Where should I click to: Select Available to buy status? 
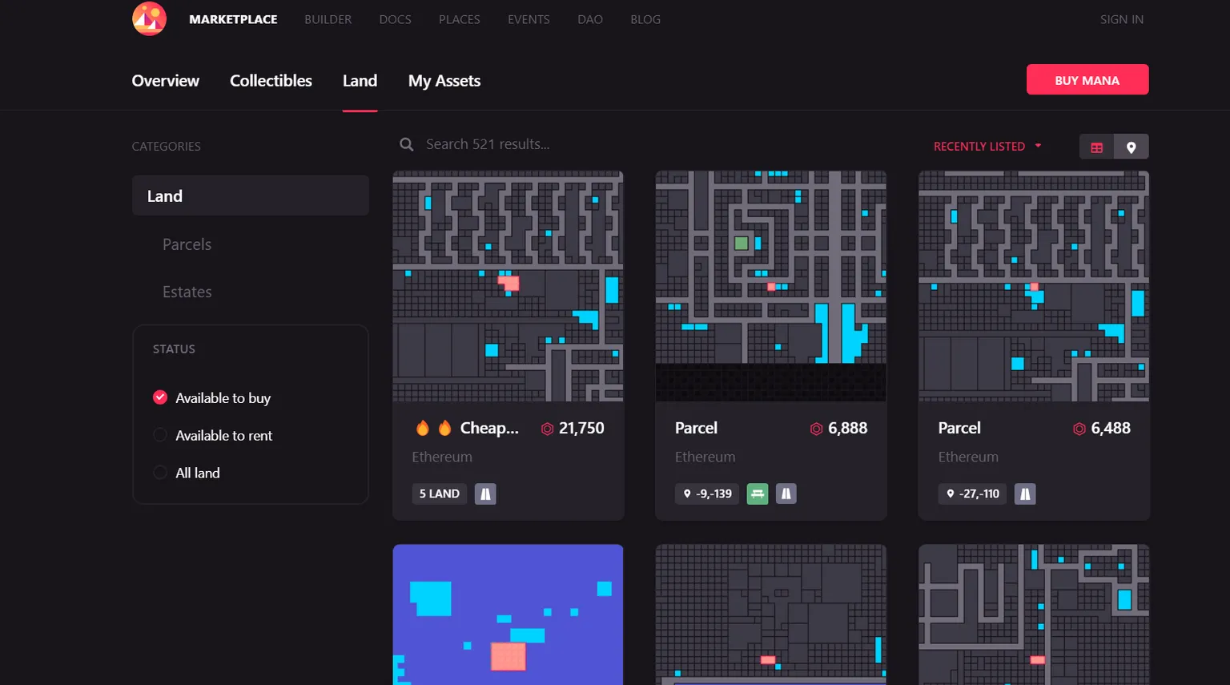pyautogui.click(x=160, y=398)
